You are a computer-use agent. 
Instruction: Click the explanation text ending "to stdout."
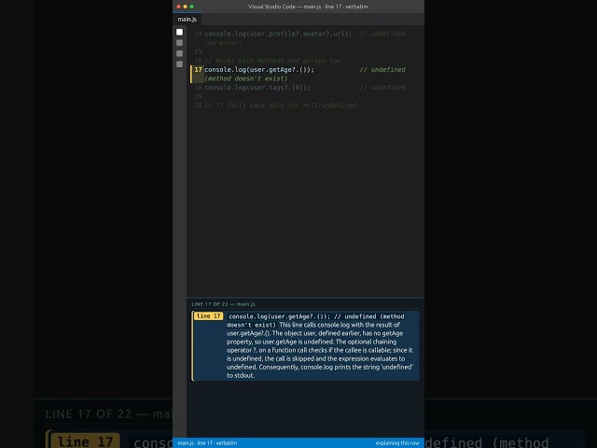click(x=241, y=375)
